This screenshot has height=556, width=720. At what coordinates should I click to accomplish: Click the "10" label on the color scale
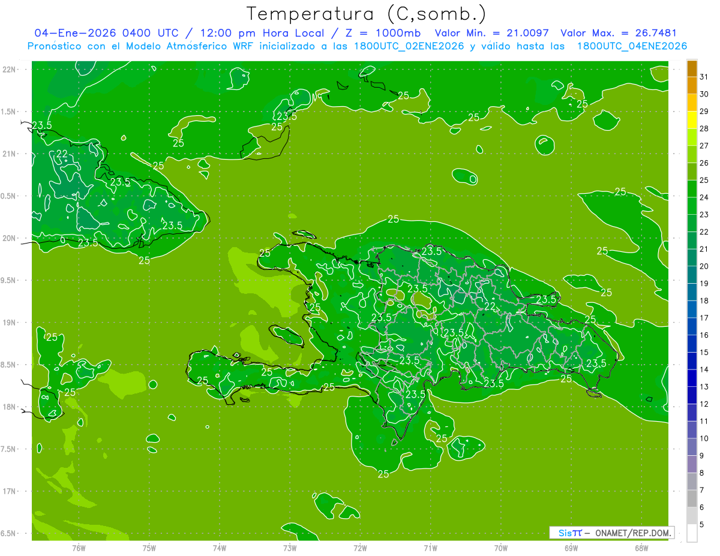[704, 438]
